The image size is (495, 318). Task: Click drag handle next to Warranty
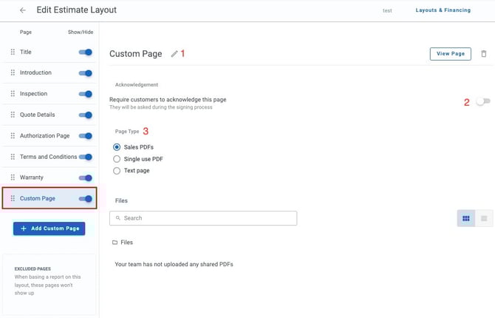click(x=13, y=177)
